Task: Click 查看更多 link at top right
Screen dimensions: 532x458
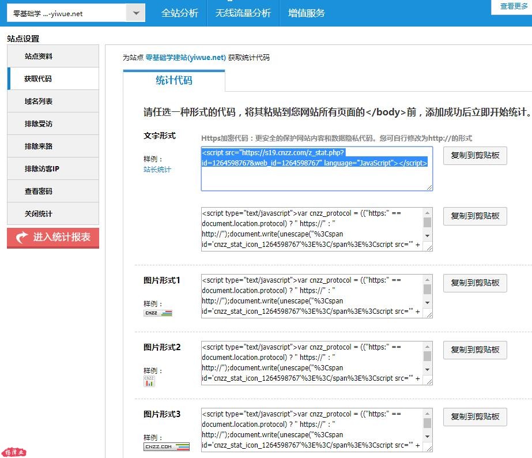Action: (x=514, y=6)
